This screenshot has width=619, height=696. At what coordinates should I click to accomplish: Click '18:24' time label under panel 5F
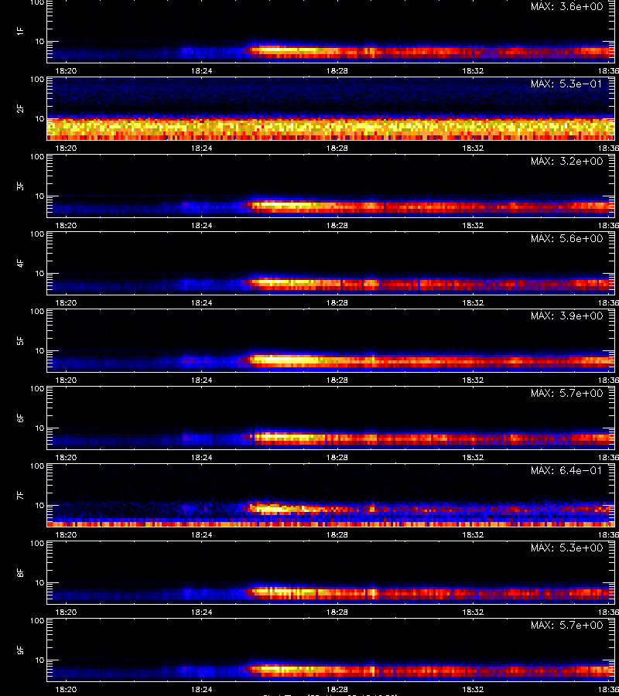(202, 380)
